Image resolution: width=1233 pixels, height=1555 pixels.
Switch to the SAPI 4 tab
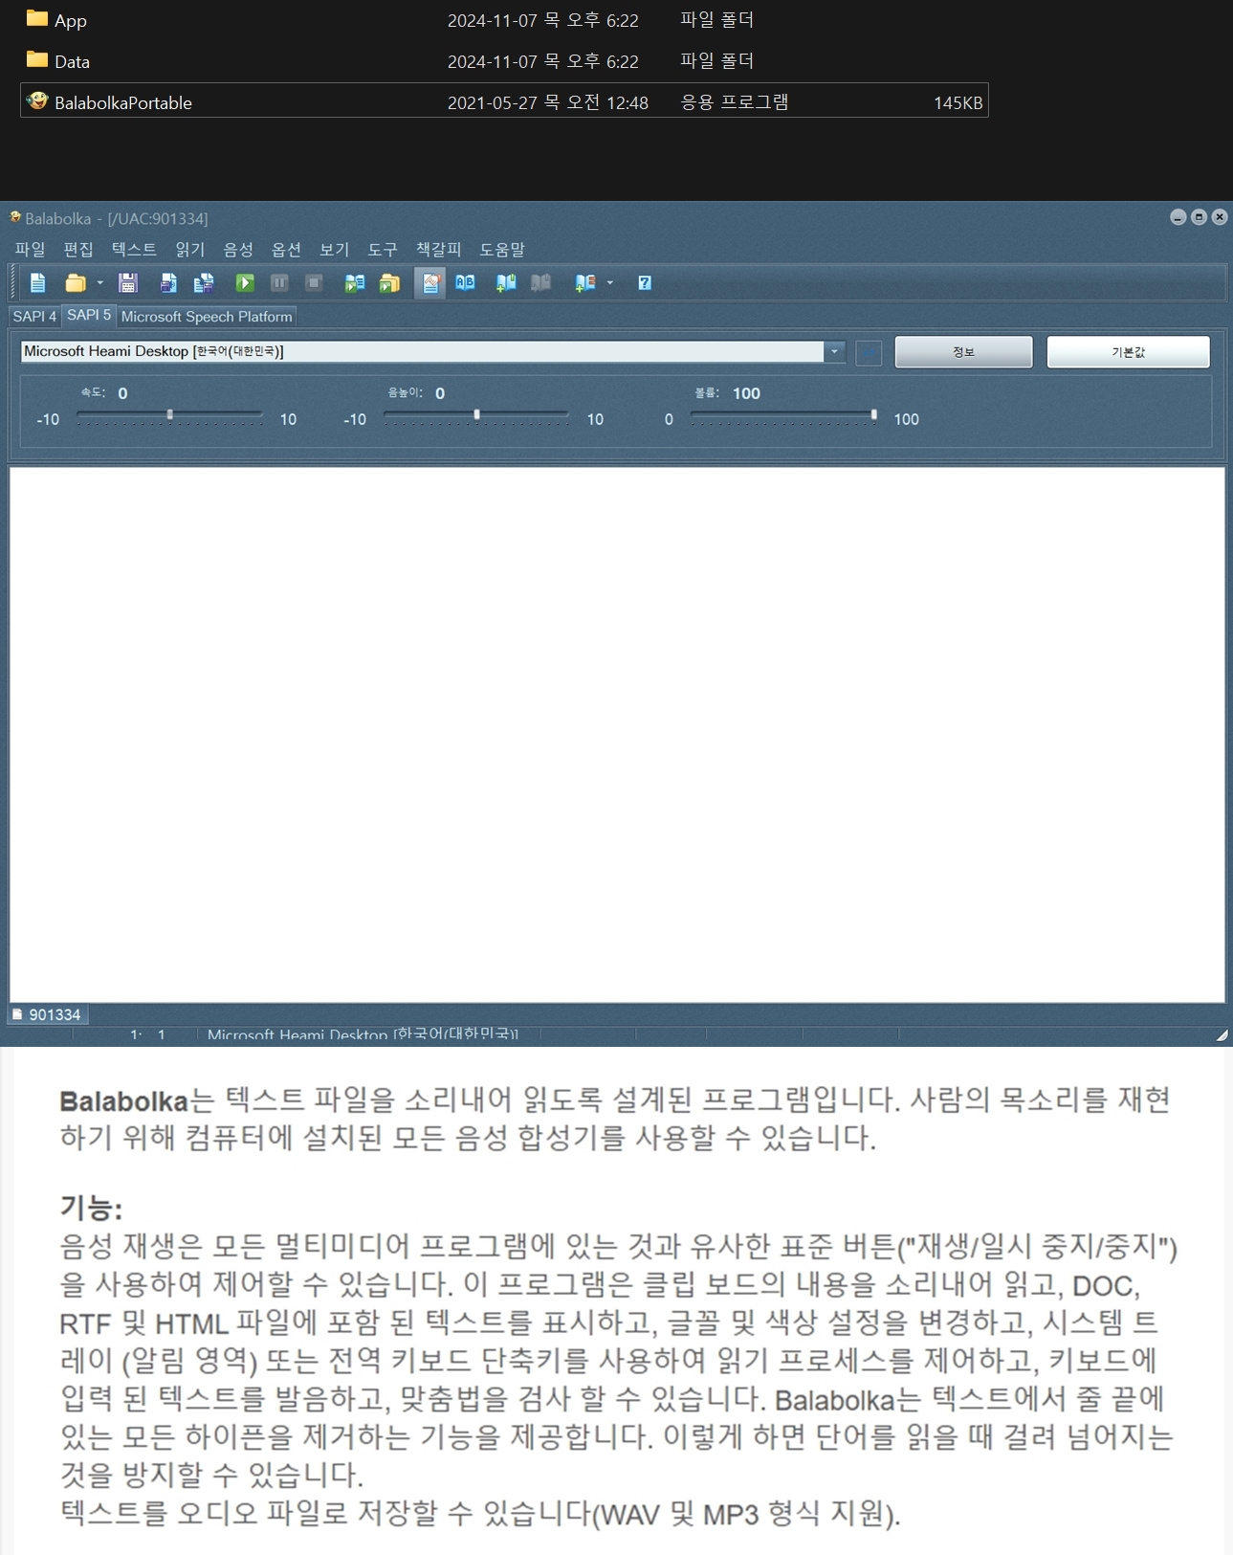(34, 317)
